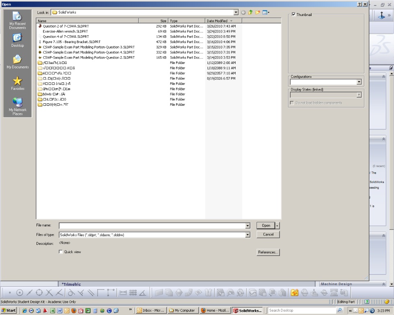This screenshot has width=394, height=315.
Task: Select the Tangent snap icon
Action: [x=71, y=292]
